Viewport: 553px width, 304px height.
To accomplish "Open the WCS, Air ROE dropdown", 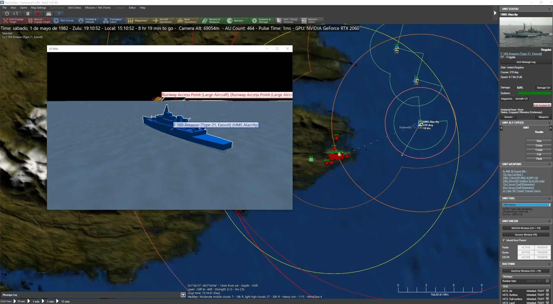I will [x=547, y=291].
